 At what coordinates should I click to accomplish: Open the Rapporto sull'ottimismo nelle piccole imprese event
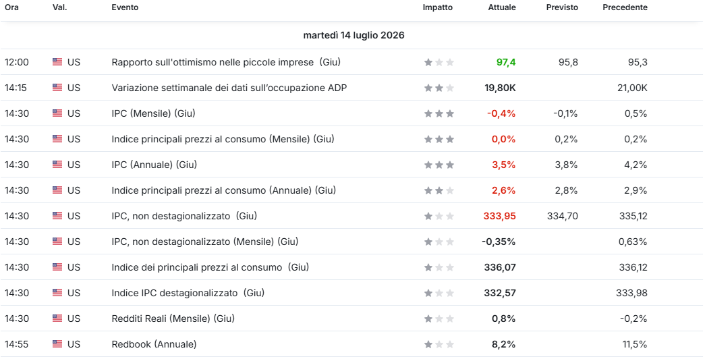click(226, 62)
